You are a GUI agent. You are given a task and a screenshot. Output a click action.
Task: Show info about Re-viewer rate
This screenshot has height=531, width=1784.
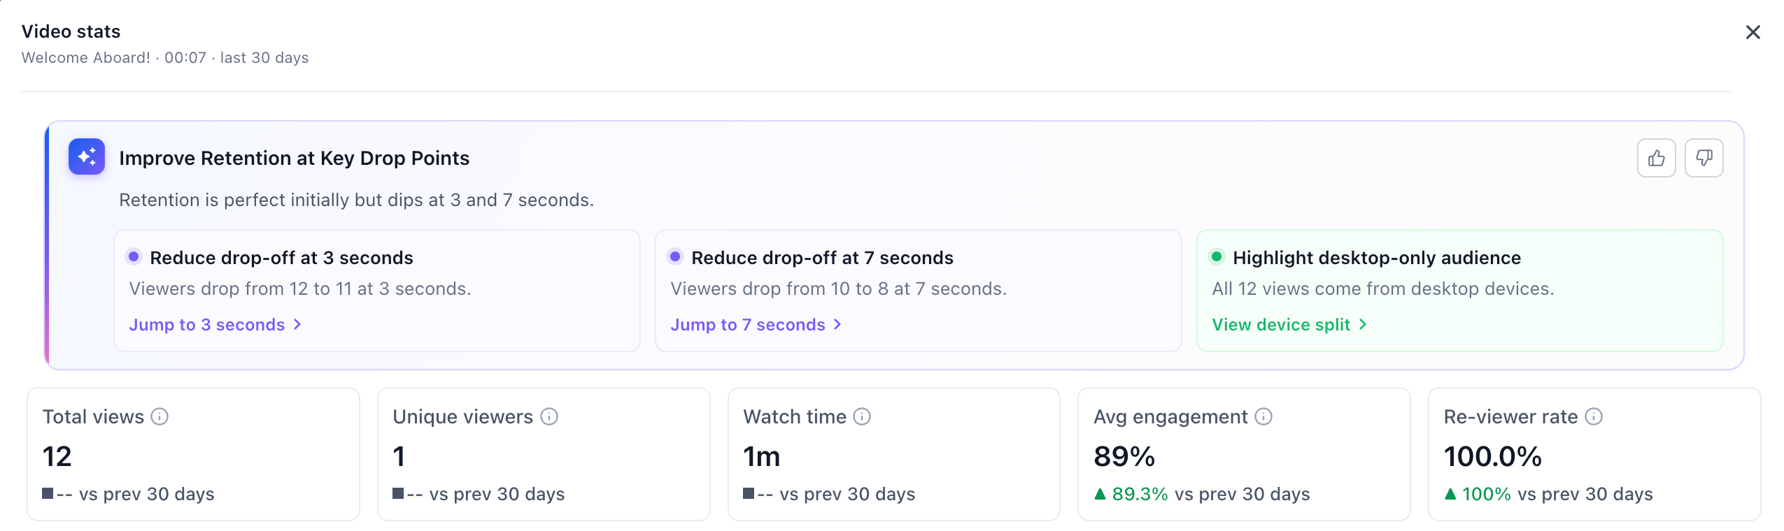[x=1594, y=417]
